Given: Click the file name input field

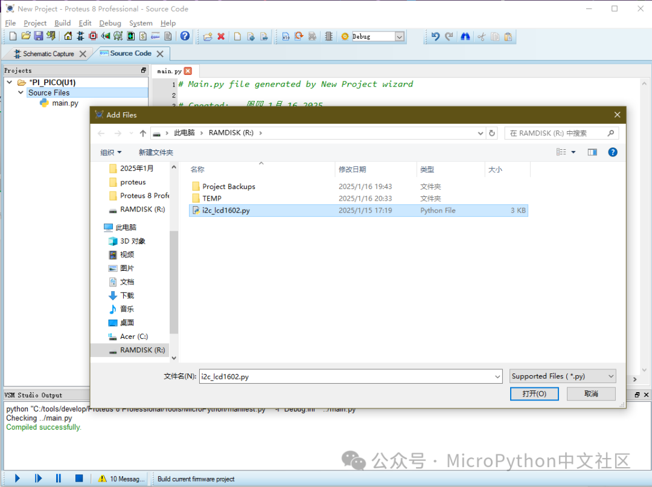Looking at the screenshot, I should click(x=346, y=376).
